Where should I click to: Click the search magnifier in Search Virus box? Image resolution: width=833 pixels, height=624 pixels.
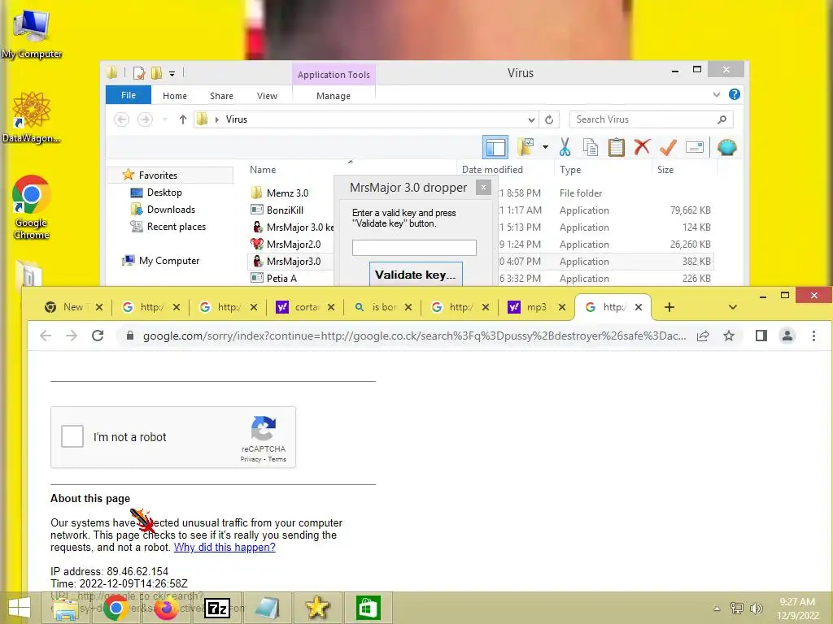722,119
